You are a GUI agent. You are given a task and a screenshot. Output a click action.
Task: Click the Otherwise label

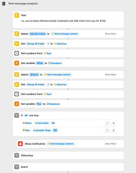27,155
